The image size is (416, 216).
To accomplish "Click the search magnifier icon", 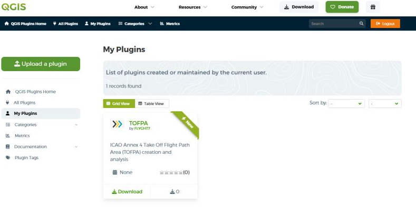I will point(361,24).
